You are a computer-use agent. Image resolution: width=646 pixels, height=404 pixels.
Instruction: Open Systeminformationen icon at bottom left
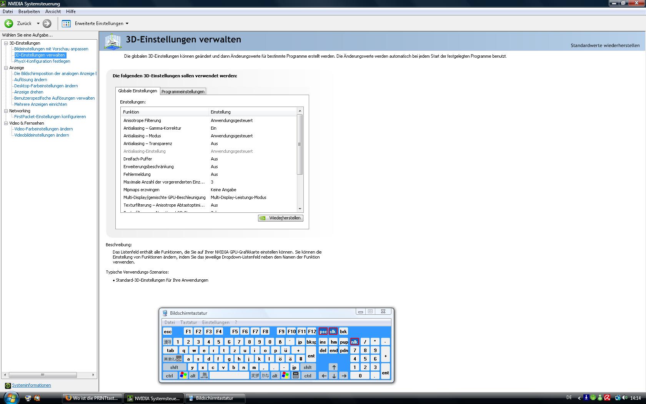[8, 385]
